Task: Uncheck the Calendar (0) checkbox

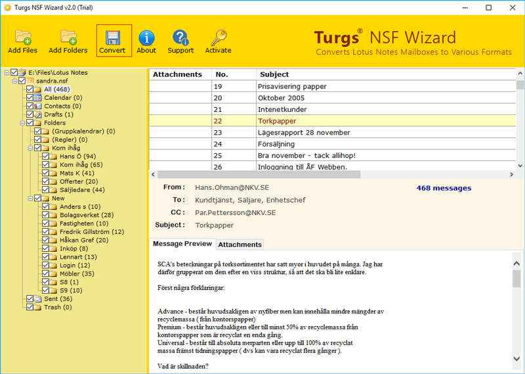Action: point(30,97)
